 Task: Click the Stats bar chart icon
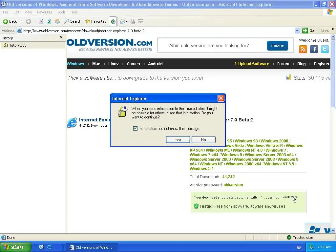click(x=288, y=77)
